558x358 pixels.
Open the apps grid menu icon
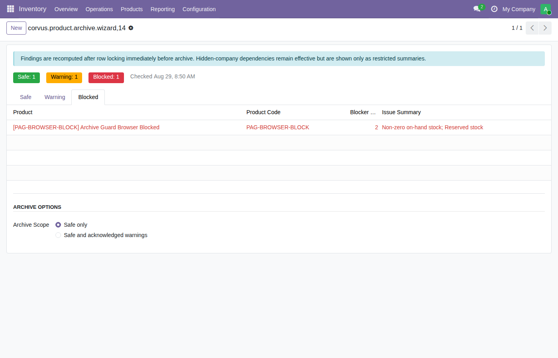tap(10, 9)
